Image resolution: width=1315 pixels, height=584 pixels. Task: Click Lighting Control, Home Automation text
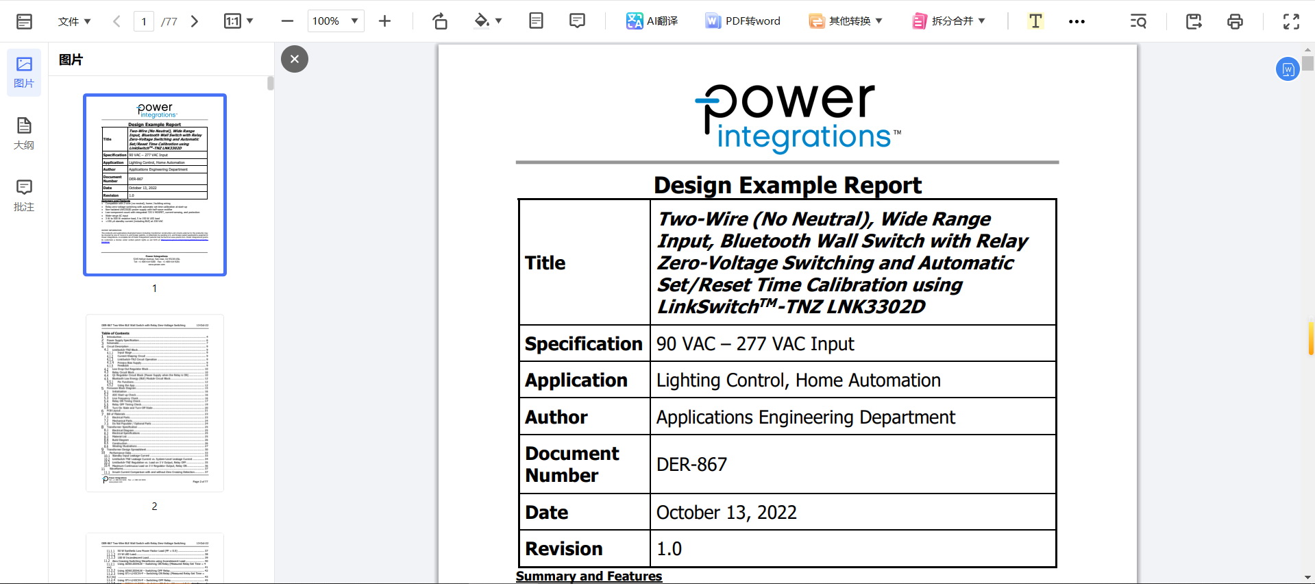798,380
